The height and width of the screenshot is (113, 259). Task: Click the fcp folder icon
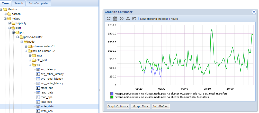point(34,65)
